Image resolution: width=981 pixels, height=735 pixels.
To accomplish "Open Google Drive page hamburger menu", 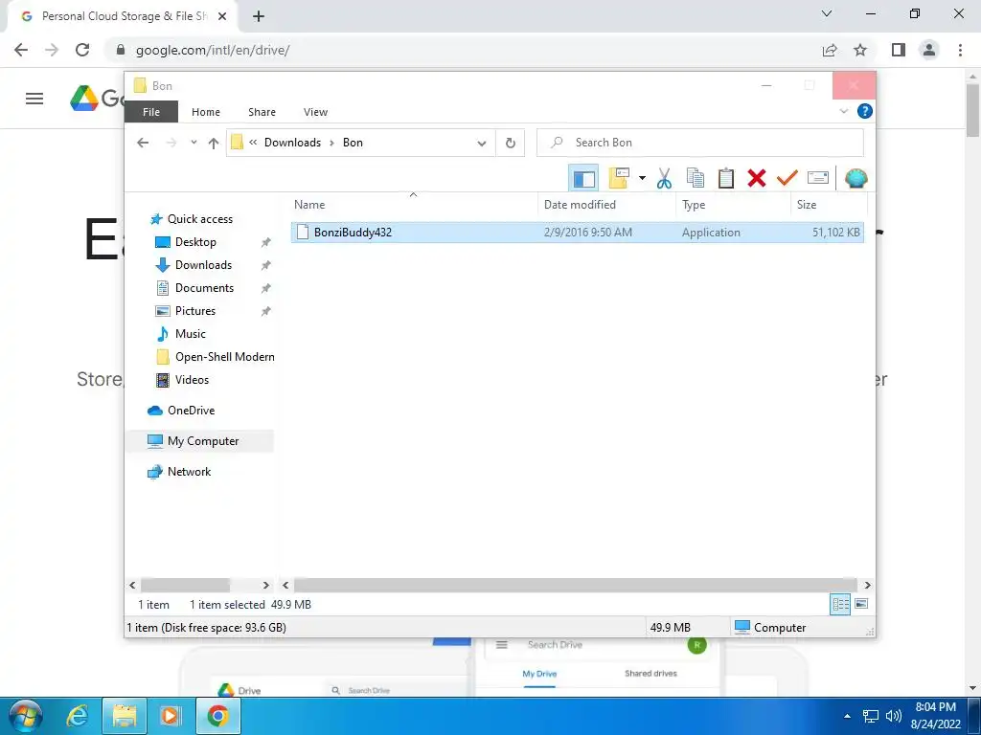I will click(x=34, y=99).
